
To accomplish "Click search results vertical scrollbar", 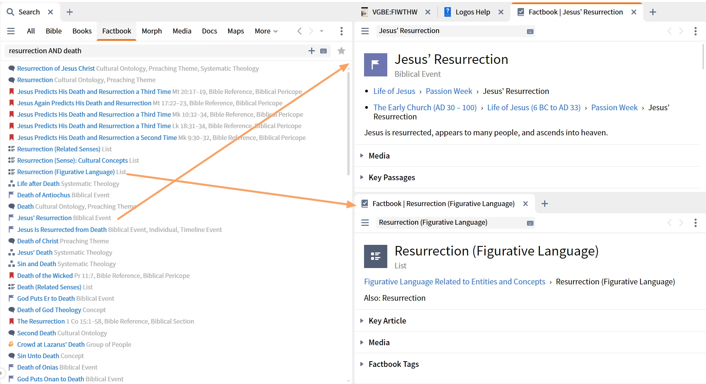I will (348, 124).
